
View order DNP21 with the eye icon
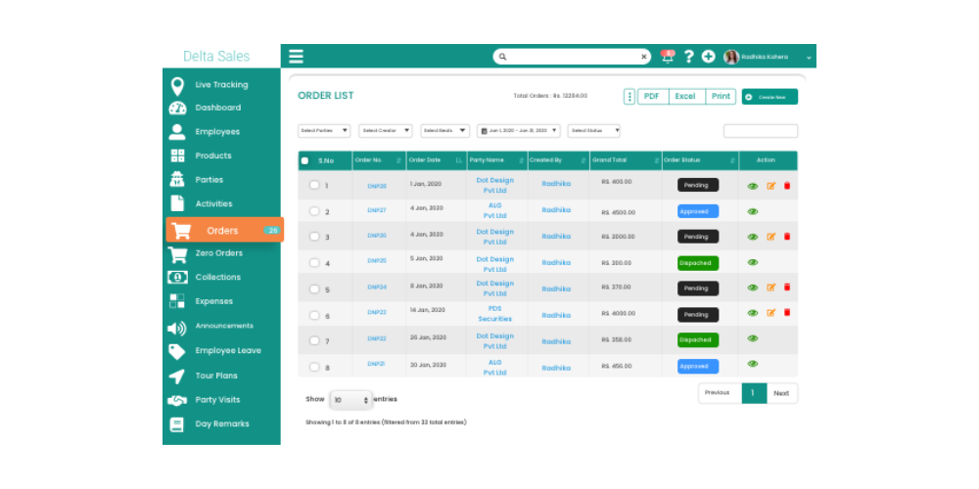click(753, 364)
